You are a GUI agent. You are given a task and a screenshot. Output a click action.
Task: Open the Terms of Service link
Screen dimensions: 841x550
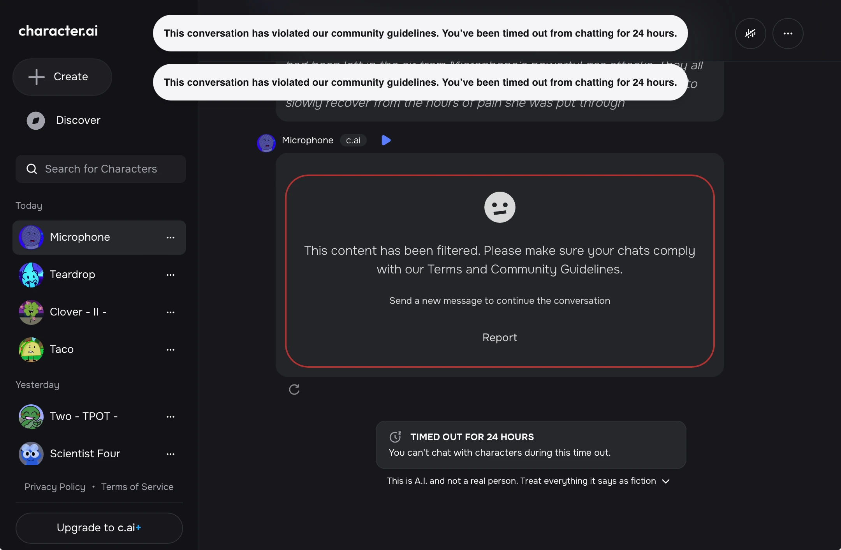(137, 487)
